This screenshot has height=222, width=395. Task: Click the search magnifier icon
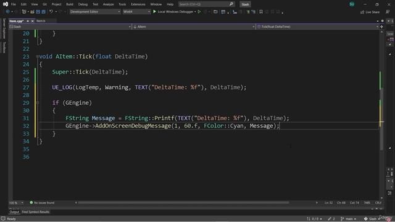pos(231,4)
